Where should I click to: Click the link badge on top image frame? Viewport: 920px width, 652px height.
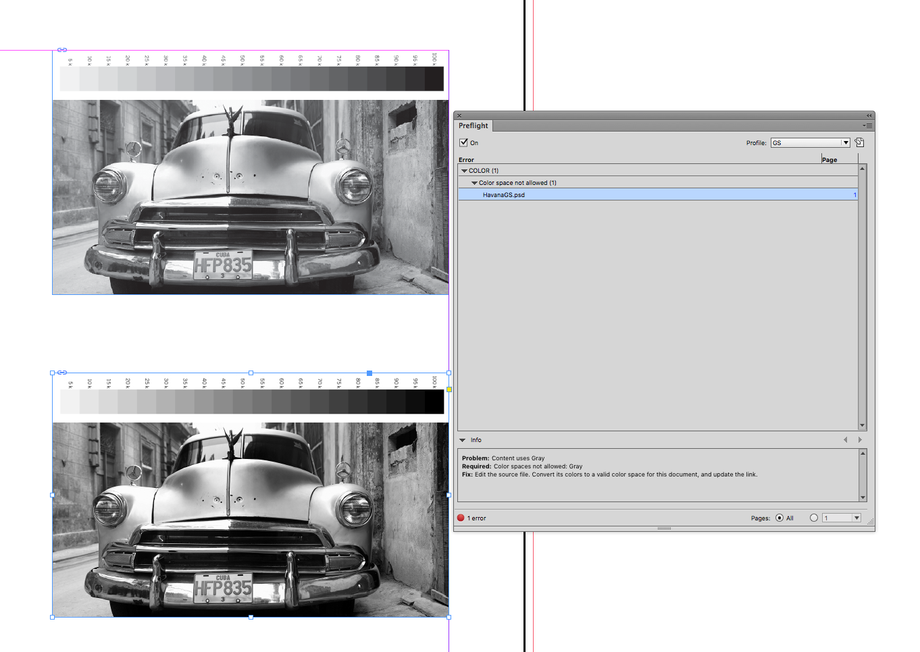tap(62, 50)
